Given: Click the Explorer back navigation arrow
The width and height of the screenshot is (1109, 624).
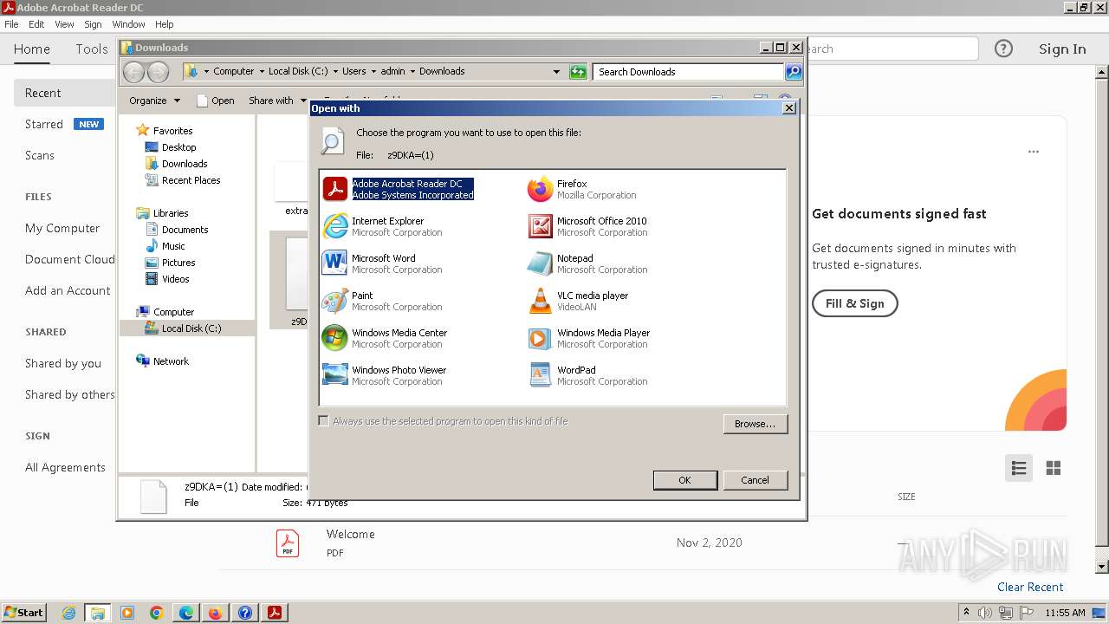Looking at the screenshot, I should click(134, 72).
